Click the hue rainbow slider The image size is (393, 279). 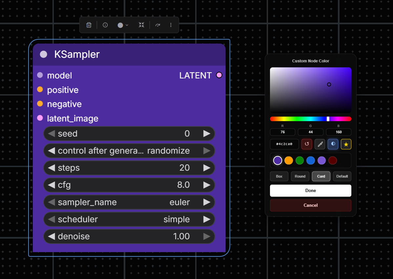(311, 119)
